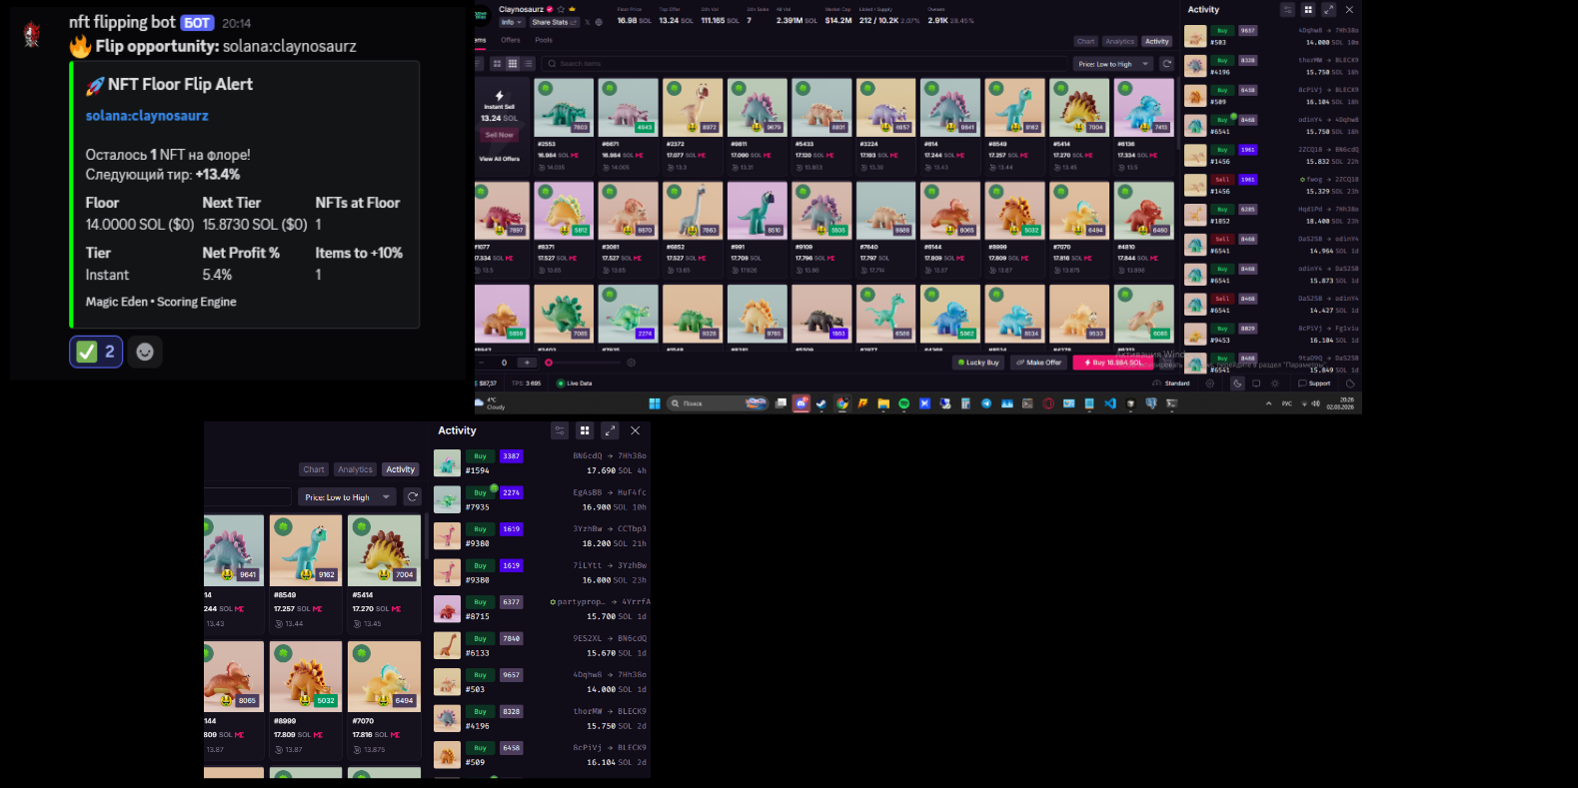Click the checkmark reaction on the bot message
The height and width of the screenshot is (788, 1578).
pos(96,352)
